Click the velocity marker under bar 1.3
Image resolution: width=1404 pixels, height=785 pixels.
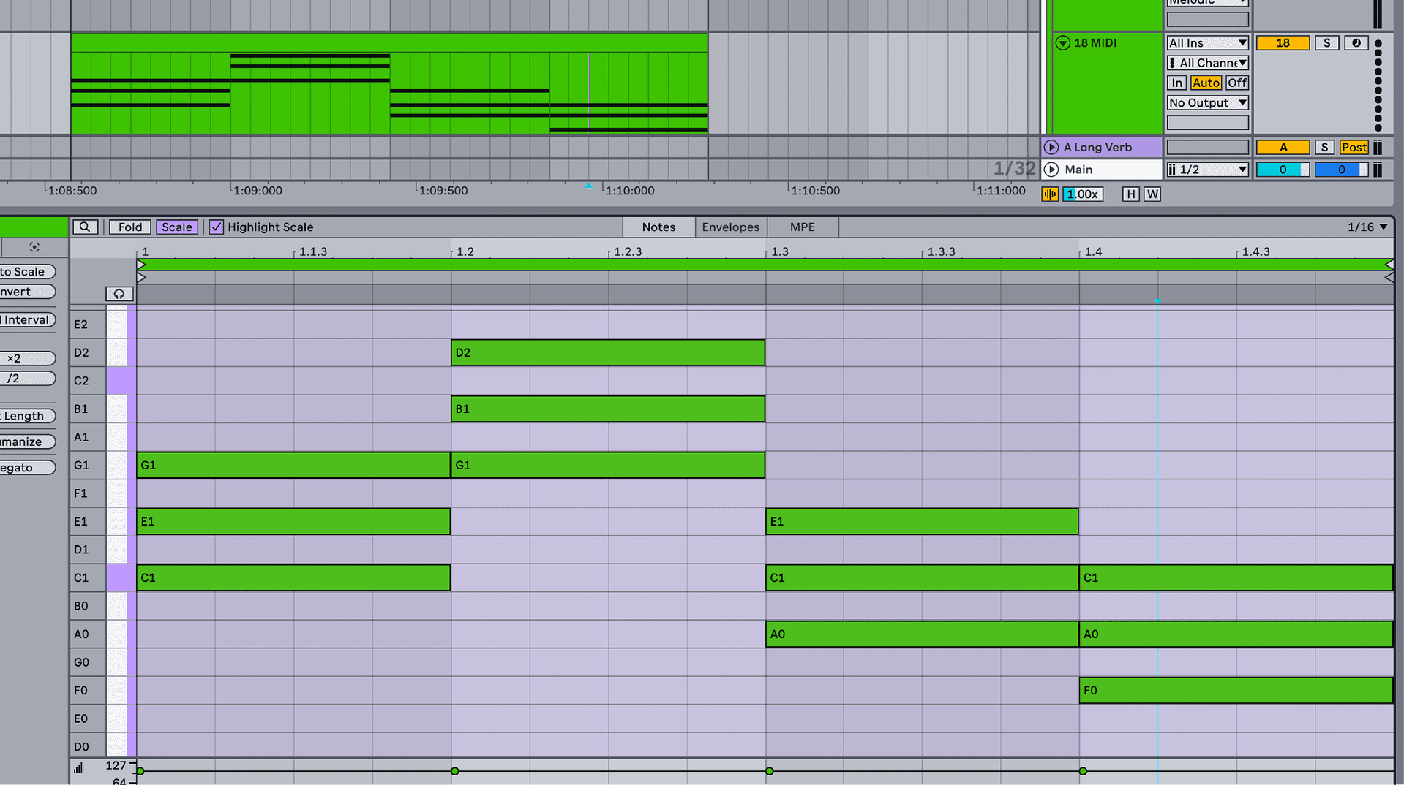[769, 771]
